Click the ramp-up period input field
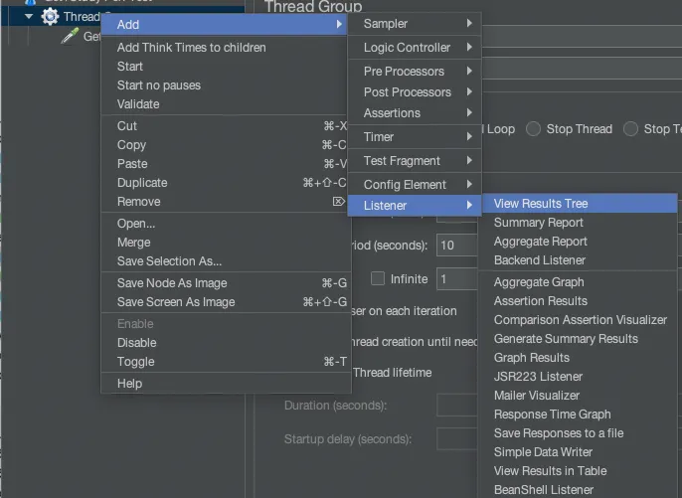Image resolution: width=682 pixels, height=498 pixels. coord(457,246)
